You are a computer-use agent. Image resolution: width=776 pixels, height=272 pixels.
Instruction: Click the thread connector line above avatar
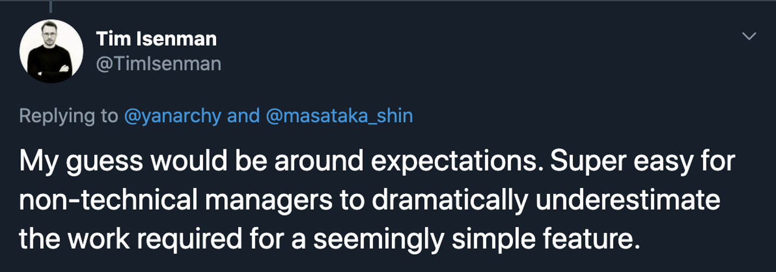pyautogui.click(x=51, y=6)
